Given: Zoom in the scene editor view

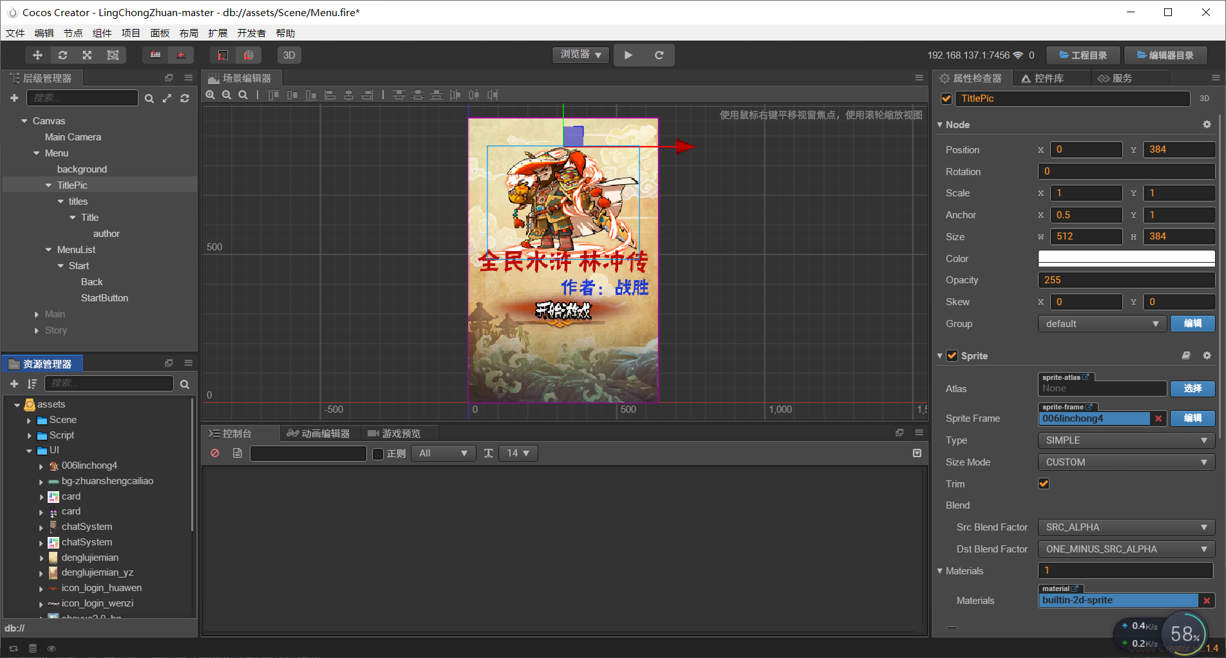Looking at the screenshot, I should [211, 95].
